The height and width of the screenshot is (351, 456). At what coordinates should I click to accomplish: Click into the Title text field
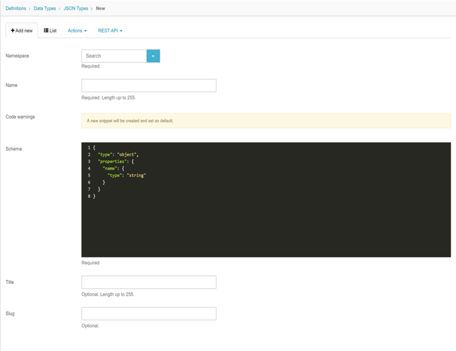148,282
